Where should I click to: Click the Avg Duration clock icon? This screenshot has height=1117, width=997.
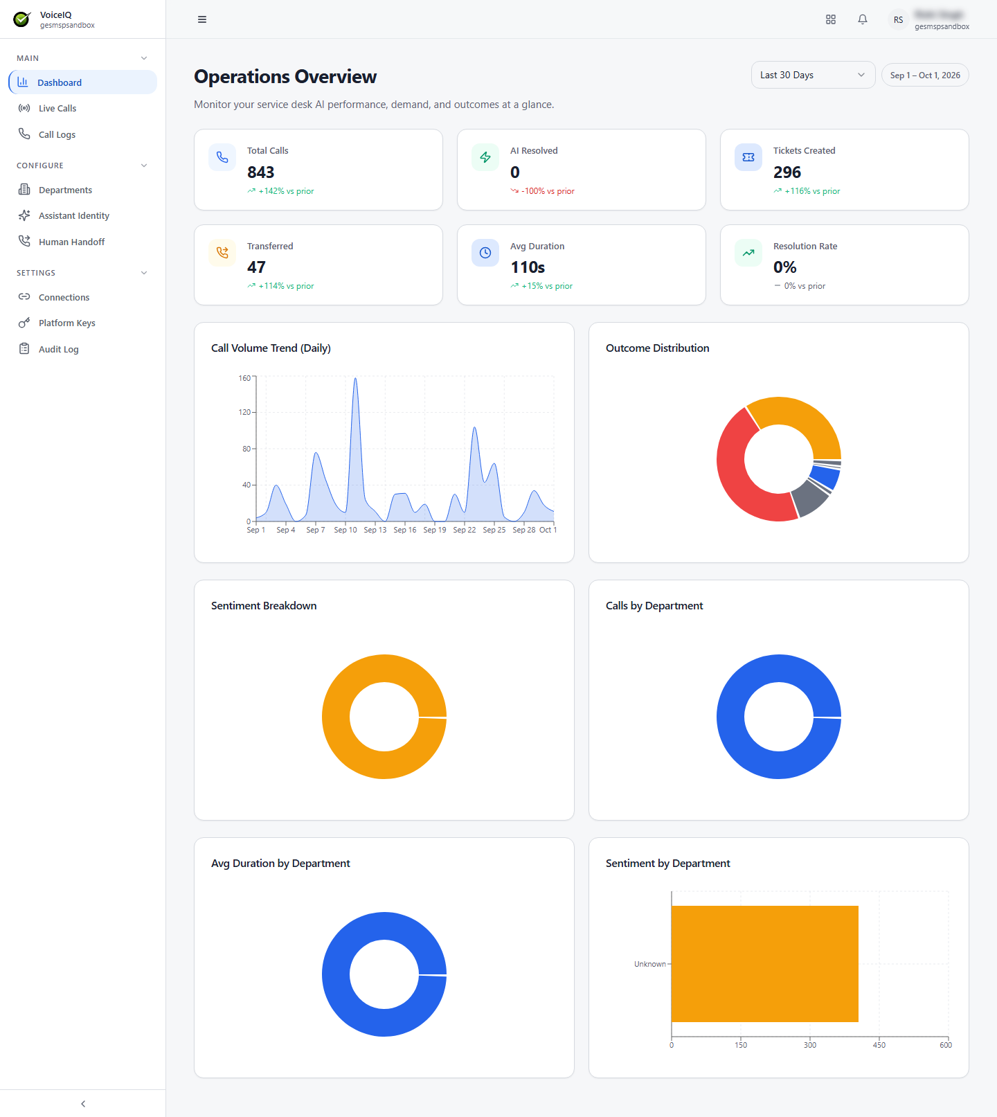click(485, 253)
